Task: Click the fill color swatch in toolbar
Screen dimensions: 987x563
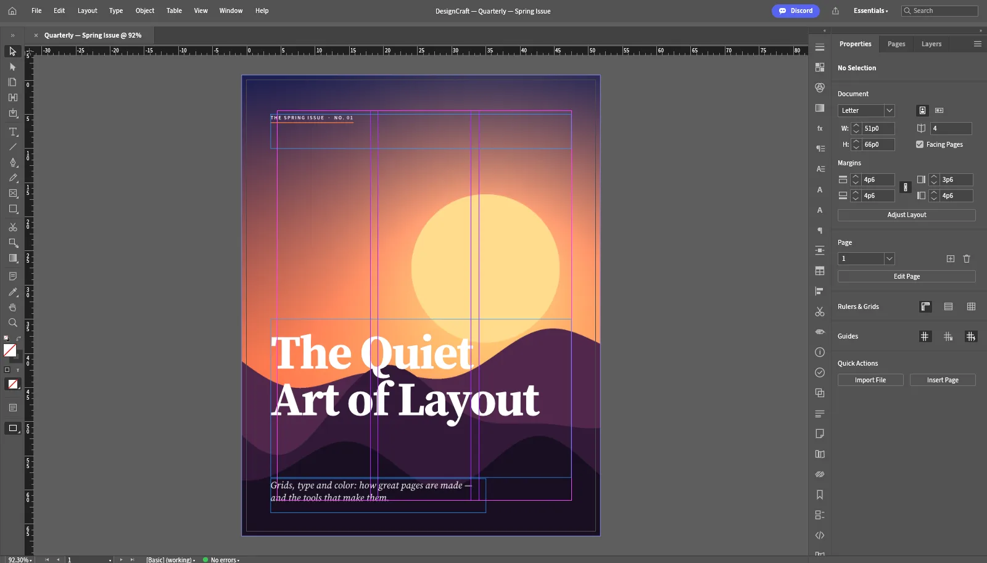Action: coord(10,350)
